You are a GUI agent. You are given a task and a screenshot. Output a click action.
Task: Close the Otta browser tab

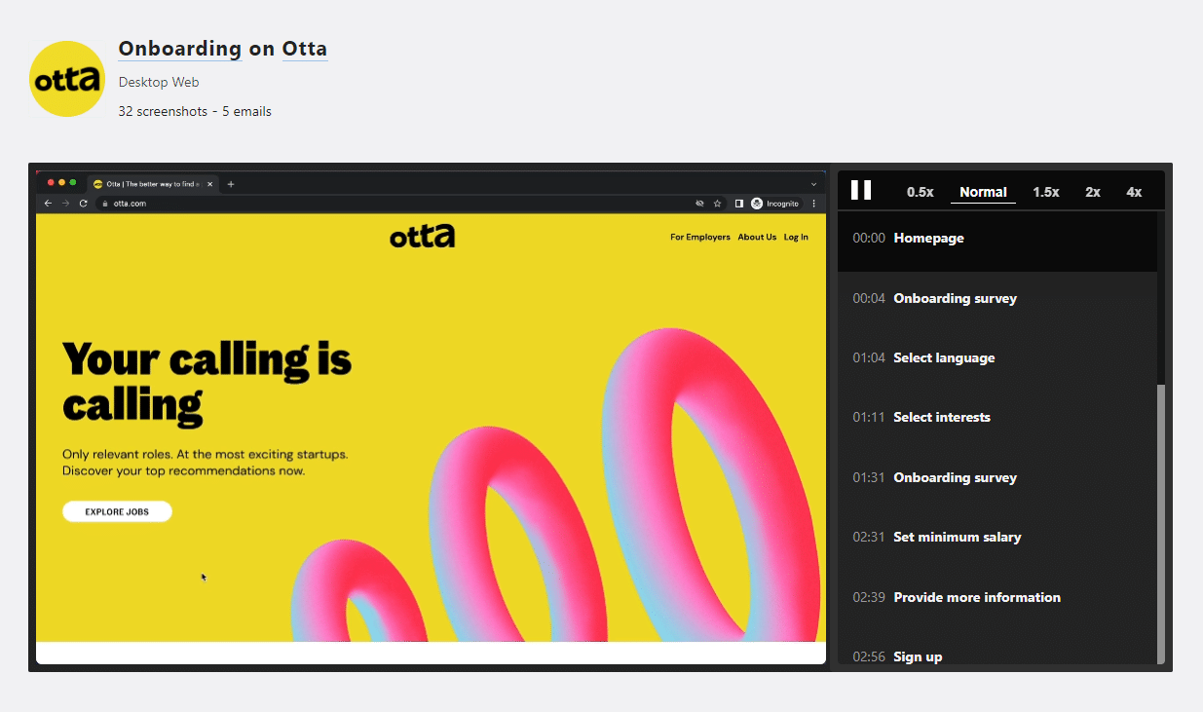pos(209,184)
